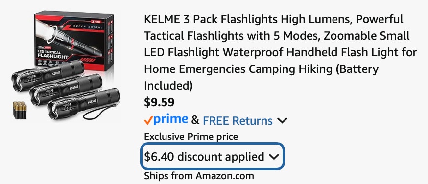
Task: Expand the chevron next to FREE Returns
Action: [x=282, y=120]
